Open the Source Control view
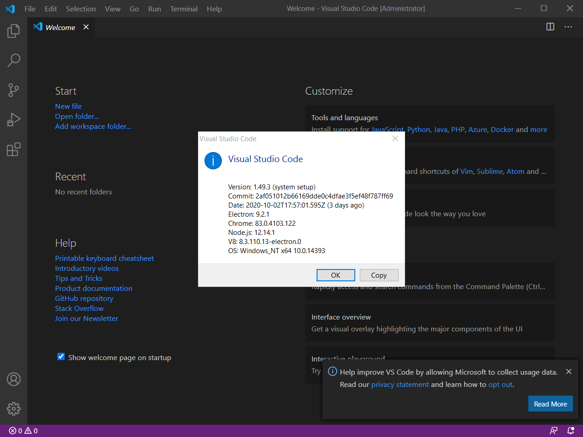The height and width of the screenshot is (437, 583). (14, 90)
